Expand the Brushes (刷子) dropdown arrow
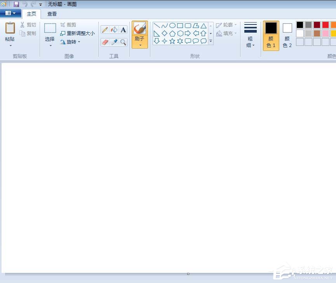Image resolution: width=336 pixels, height=283 pixels. (140, 45)
